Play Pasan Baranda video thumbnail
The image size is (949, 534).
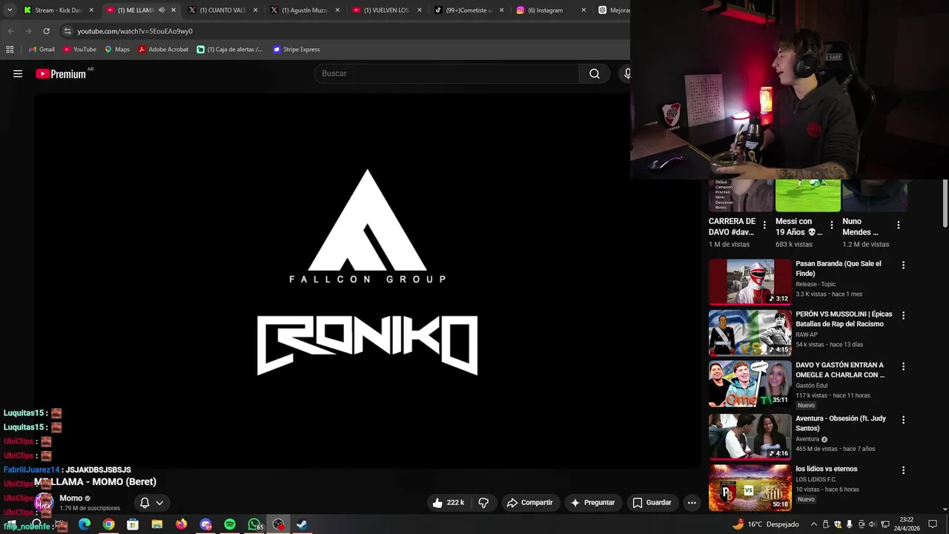[750, 282]
